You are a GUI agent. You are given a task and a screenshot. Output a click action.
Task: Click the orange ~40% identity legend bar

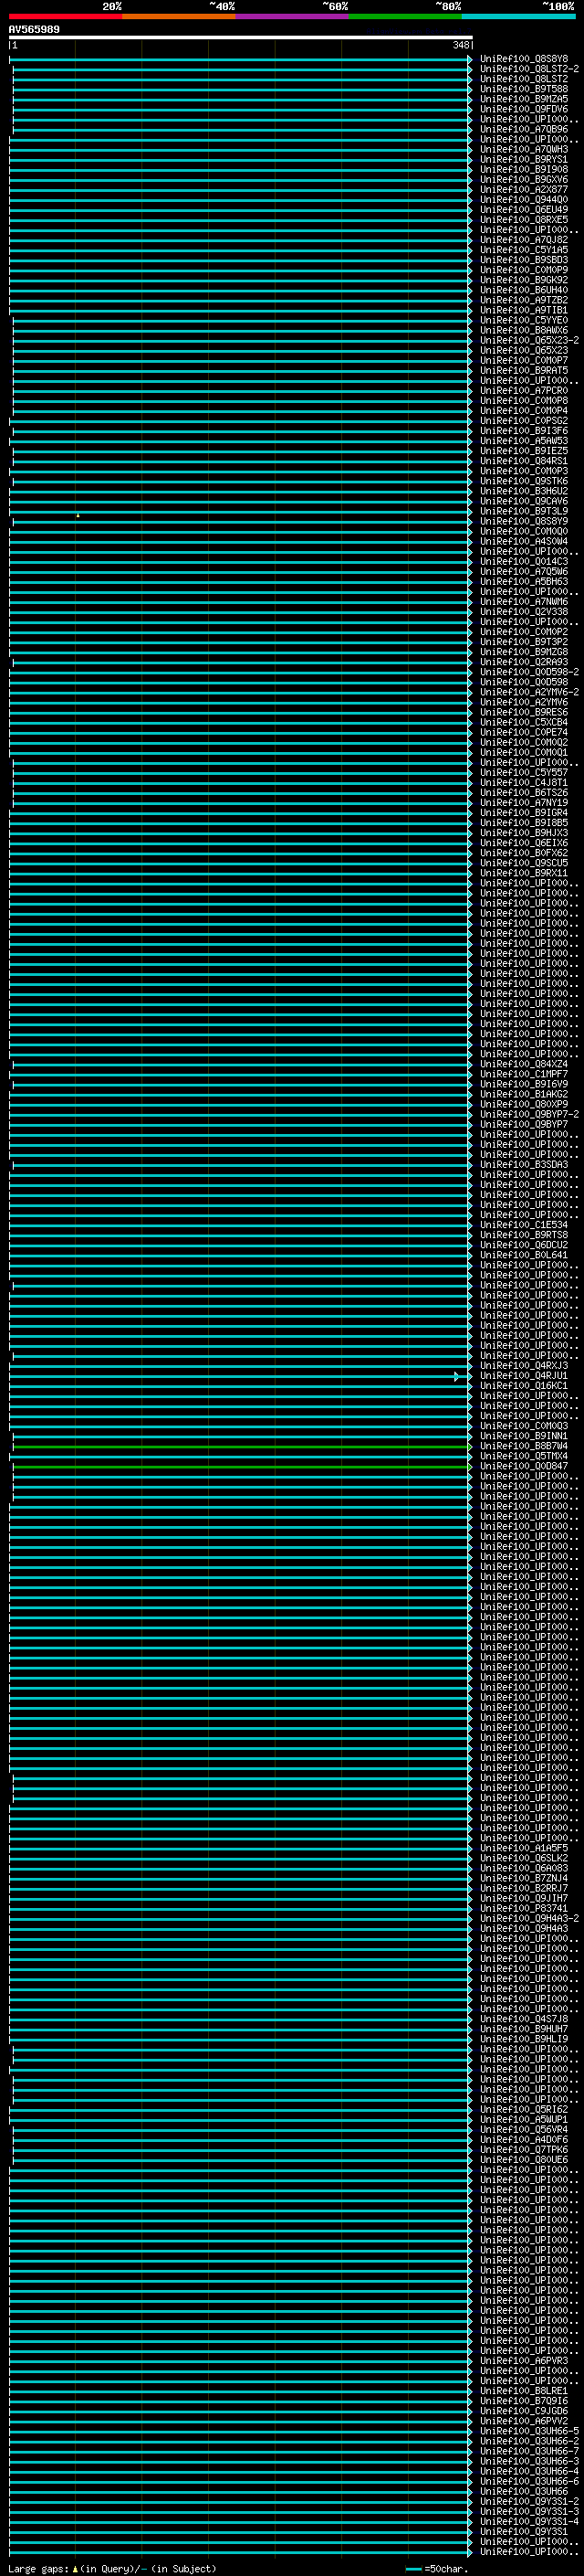click(179, 16)
